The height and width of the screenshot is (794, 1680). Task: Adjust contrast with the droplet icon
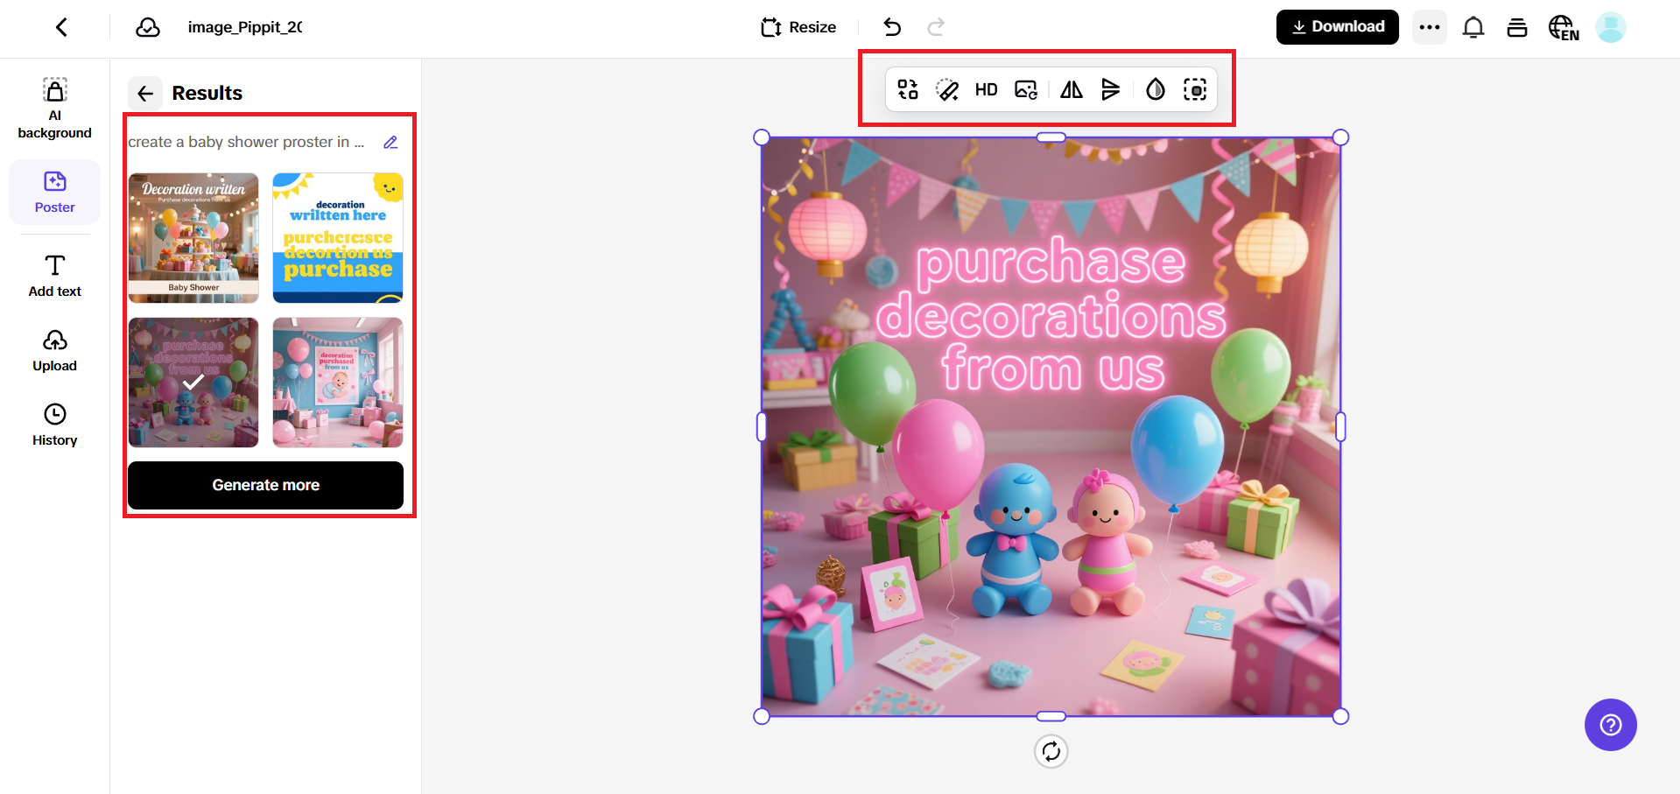(x=1154, y=88)
